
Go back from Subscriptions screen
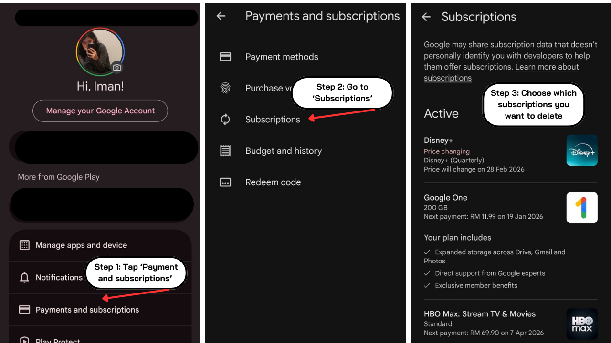click(426, 17)
